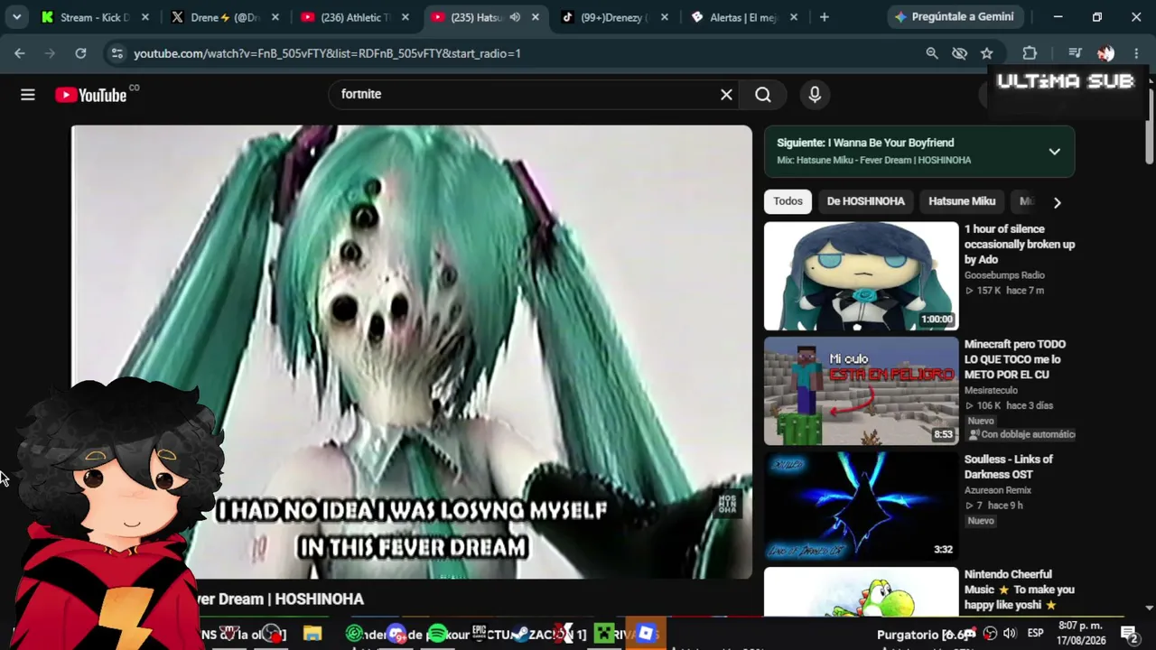
Task: Bookmark this page with the star
Action: tap(987, 53)
